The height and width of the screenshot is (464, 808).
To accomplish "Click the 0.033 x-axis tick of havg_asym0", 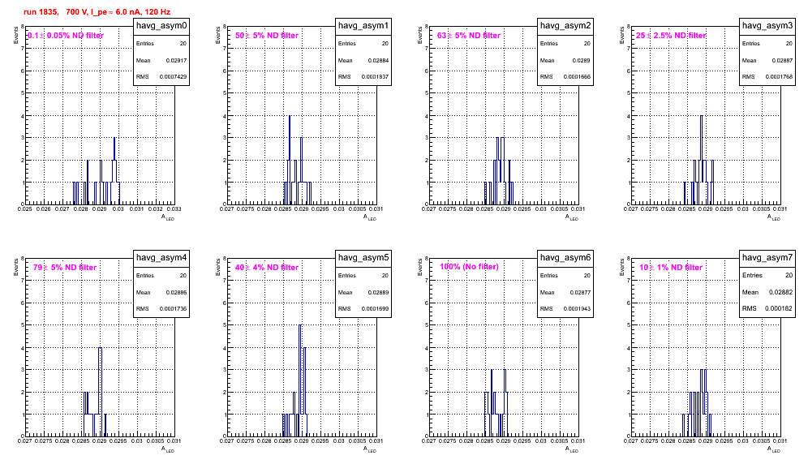I will (174, 209).
